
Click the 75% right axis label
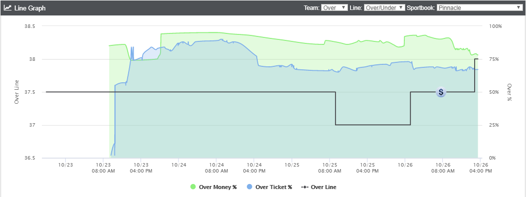(x=495, y=59)
